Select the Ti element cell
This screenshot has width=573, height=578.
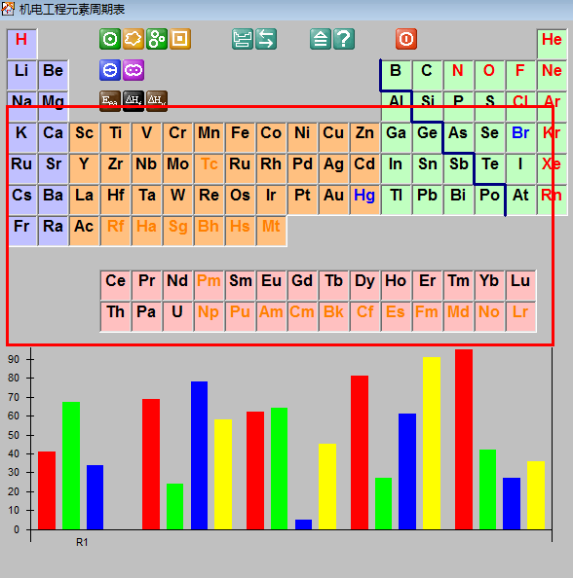116,137
